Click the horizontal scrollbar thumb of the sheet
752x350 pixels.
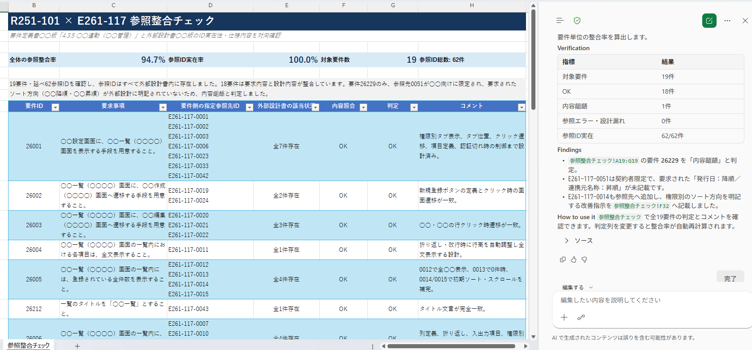(x=451, y=346)
